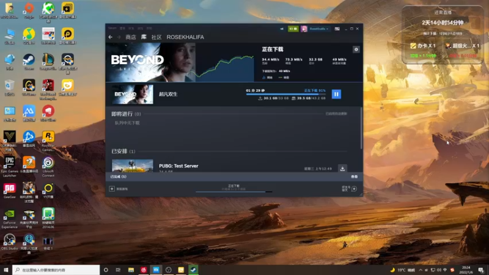Open the YY开播 desktop icon
Screen dimensions: 489x275
tap(48, 191)
